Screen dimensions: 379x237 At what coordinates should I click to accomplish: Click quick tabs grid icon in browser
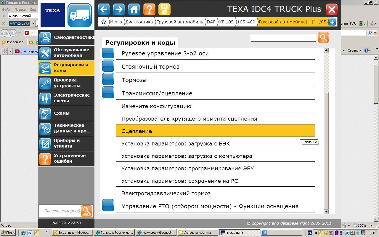click(4, 51)
